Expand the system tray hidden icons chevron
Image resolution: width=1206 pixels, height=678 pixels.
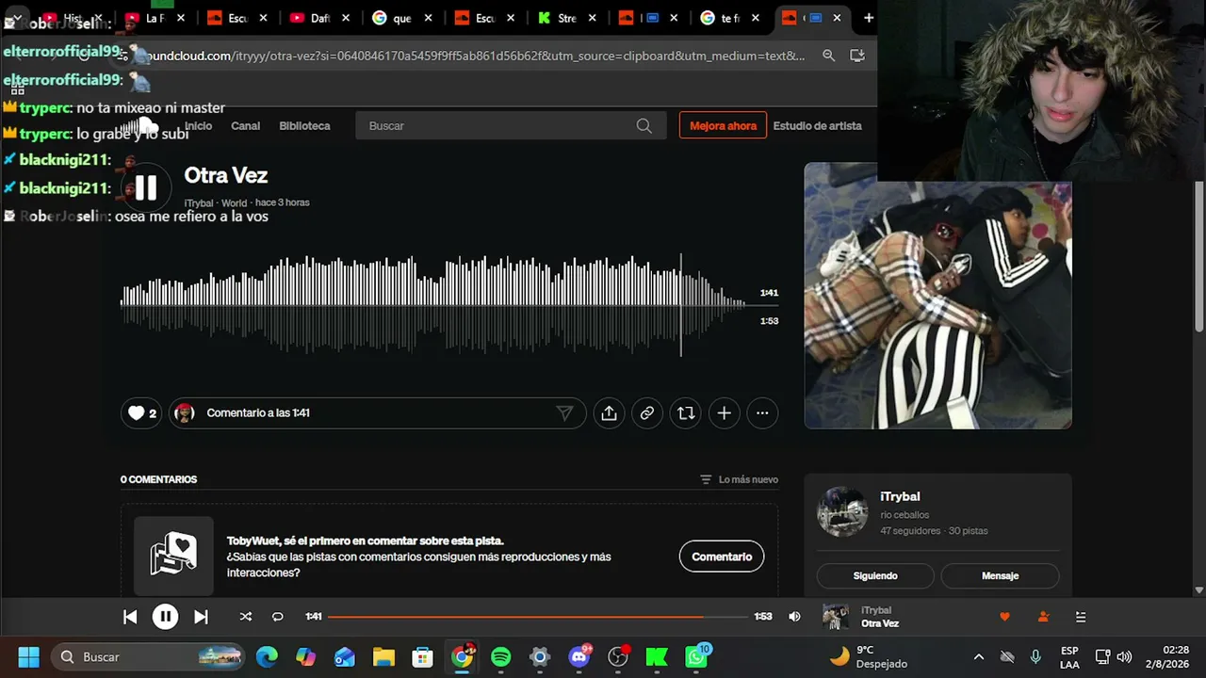pyautogui.click(x=979, y=656)
